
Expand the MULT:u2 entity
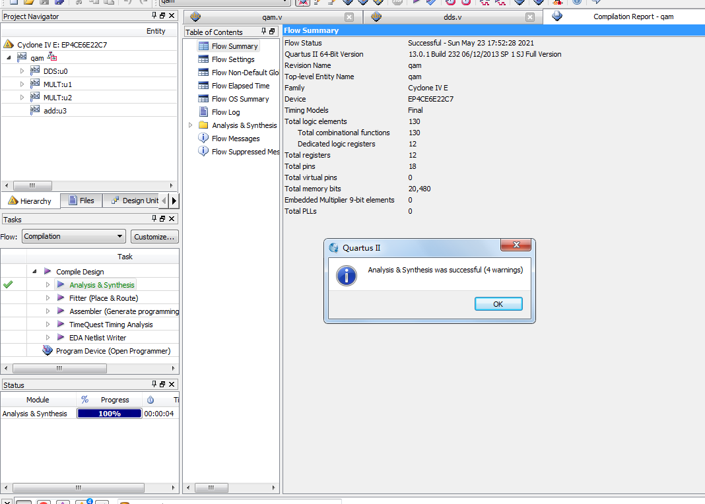point(22,98)
